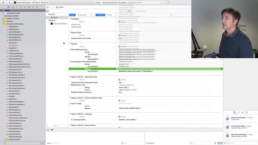Collapse the Signing section

point(70,44)
